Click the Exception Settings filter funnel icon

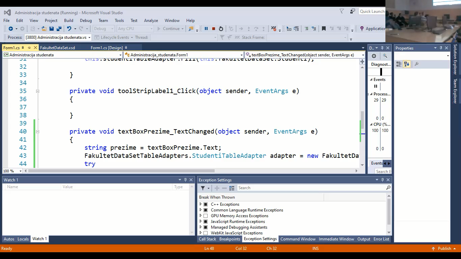203,188
